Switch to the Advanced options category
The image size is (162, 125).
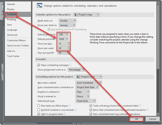pyautogui.click(x=12, y=35)
